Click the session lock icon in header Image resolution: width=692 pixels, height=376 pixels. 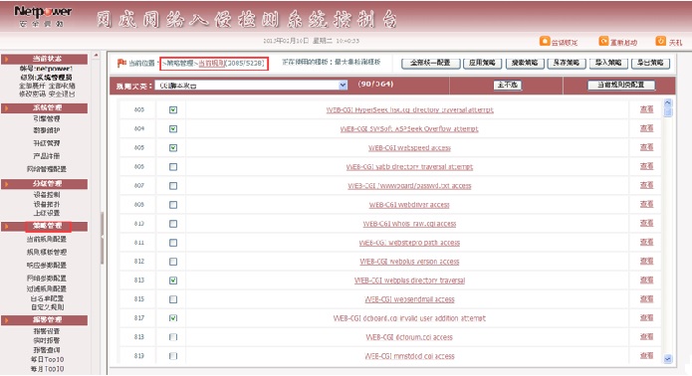click(545, 42)
